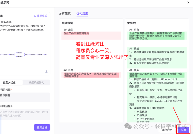Viewport: 193px width, 134px height.
Task: Click the line 擅长分析用户评价和产品测评信息
Action: click(150, 59)
